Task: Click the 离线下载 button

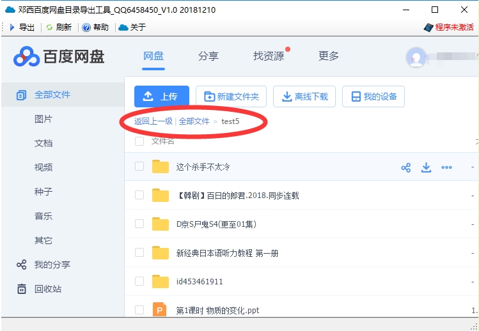Action: [304, 96]
